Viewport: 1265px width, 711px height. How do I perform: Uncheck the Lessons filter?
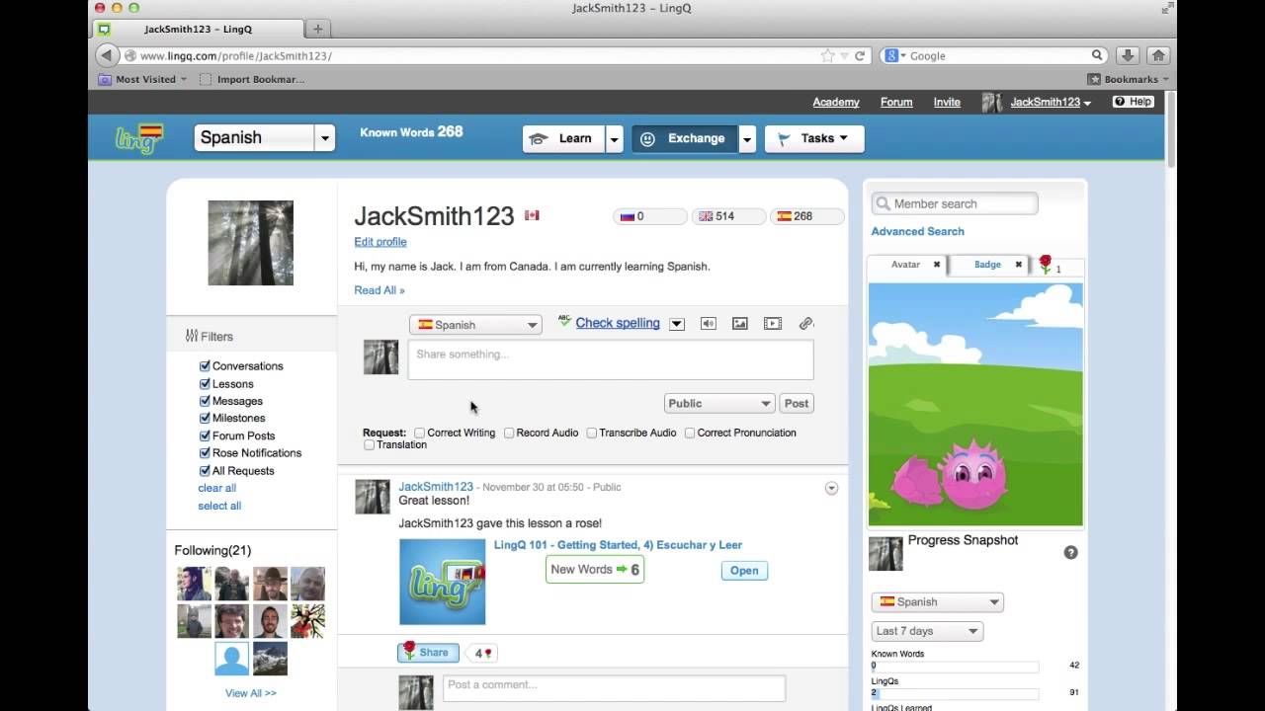205,384
